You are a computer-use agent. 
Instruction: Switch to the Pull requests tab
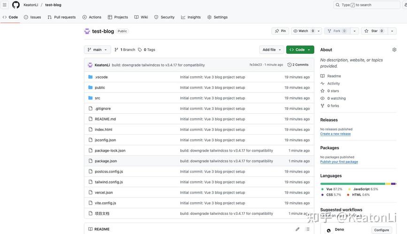pos(61,17)
